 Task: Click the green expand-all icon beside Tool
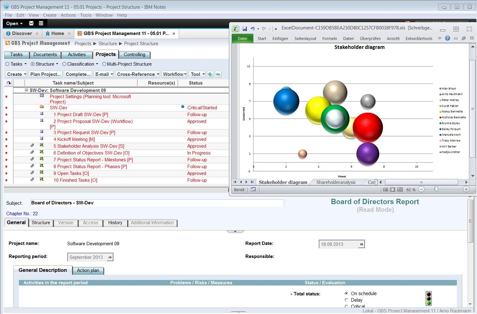(x=210, y=74)
